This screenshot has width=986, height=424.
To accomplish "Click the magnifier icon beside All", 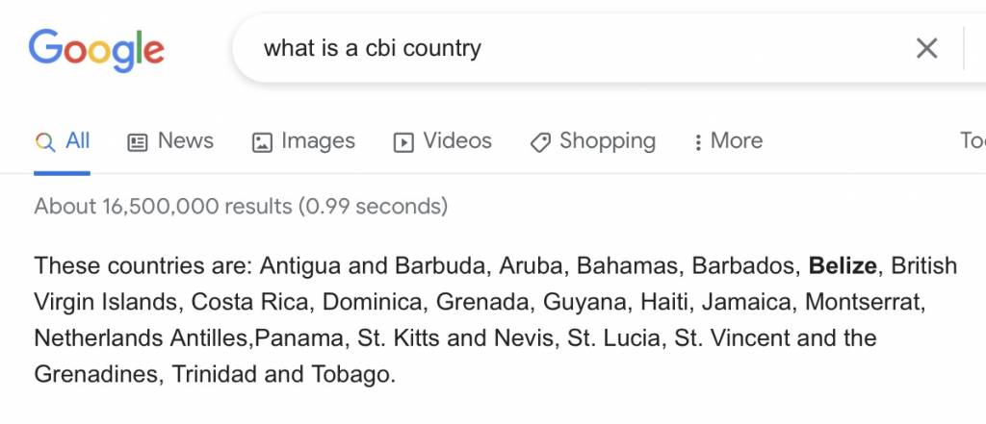I will 45,142.
